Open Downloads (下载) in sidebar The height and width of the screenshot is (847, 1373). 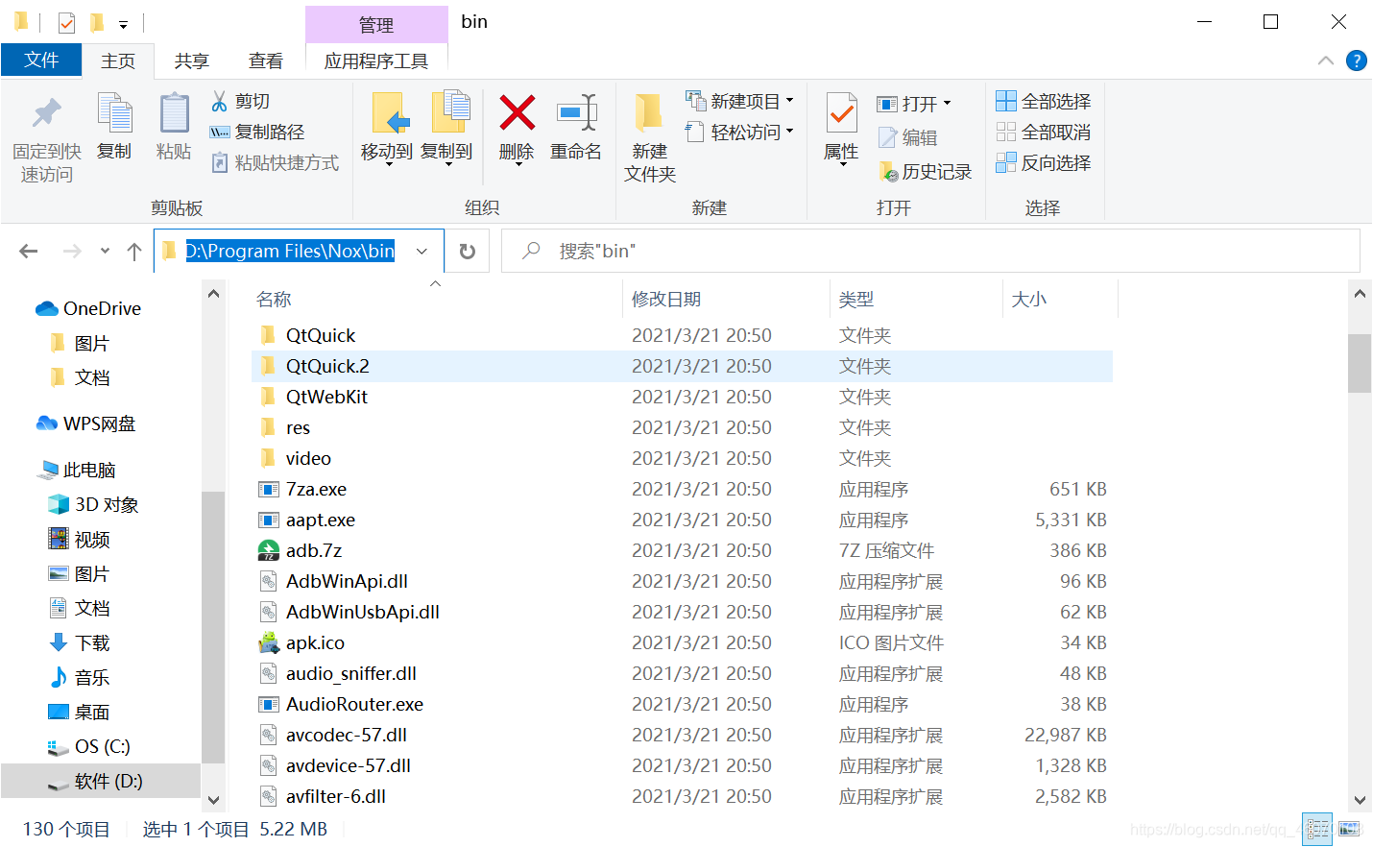pos(80,642)
